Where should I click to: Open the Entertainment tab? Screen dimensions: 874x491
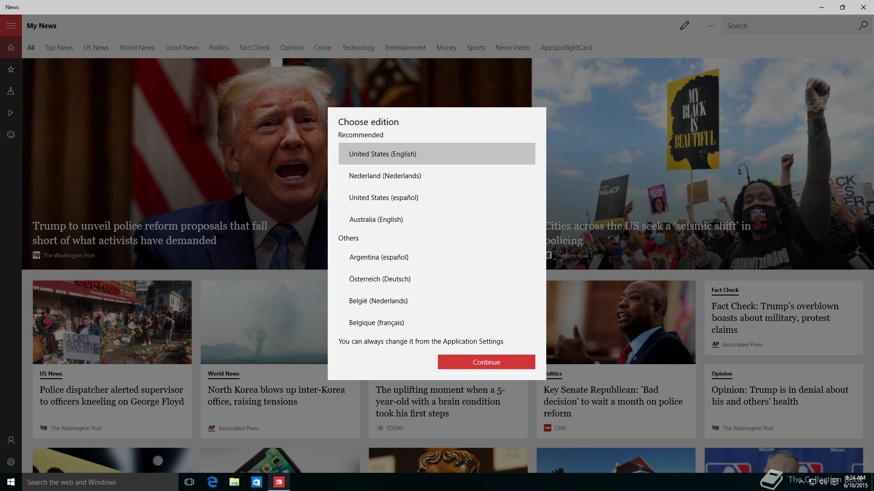[406, 48]
